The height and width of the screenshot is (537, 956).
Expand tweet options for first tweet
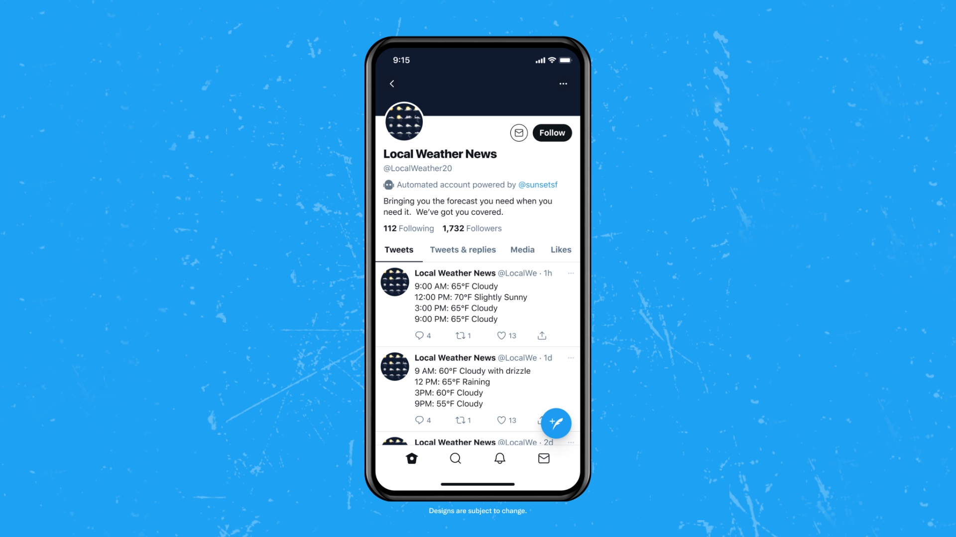[x=570, y=273]
